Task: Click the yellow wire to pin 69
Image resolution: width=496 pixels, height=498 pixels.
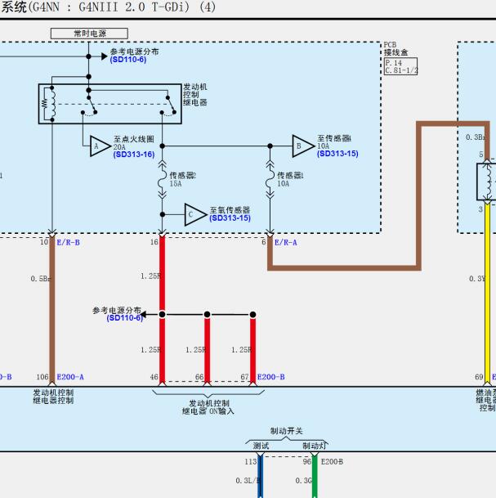Action: [488, 292]
